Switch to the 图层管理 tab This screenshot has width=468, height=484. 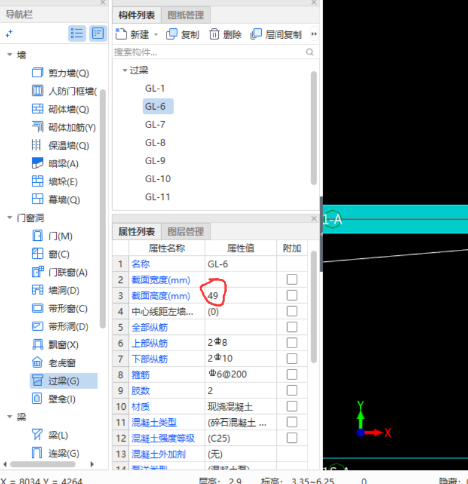186,232
